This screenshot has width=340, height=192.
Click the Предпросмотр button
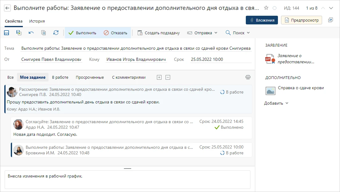(x=301, y=20)
